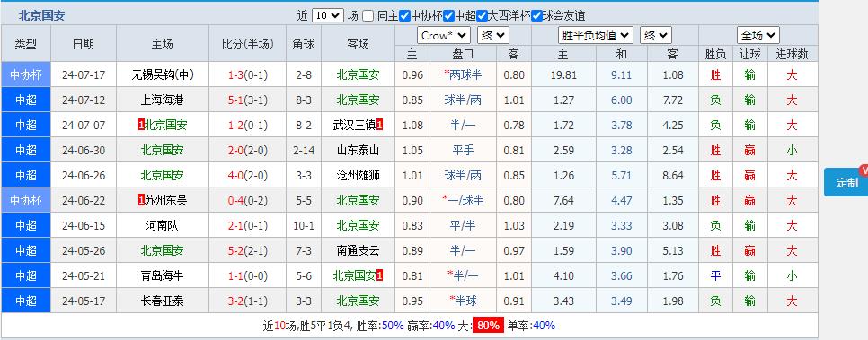
Task: Open the 终 dropdown beside Crow*
Action: point(492,35)
